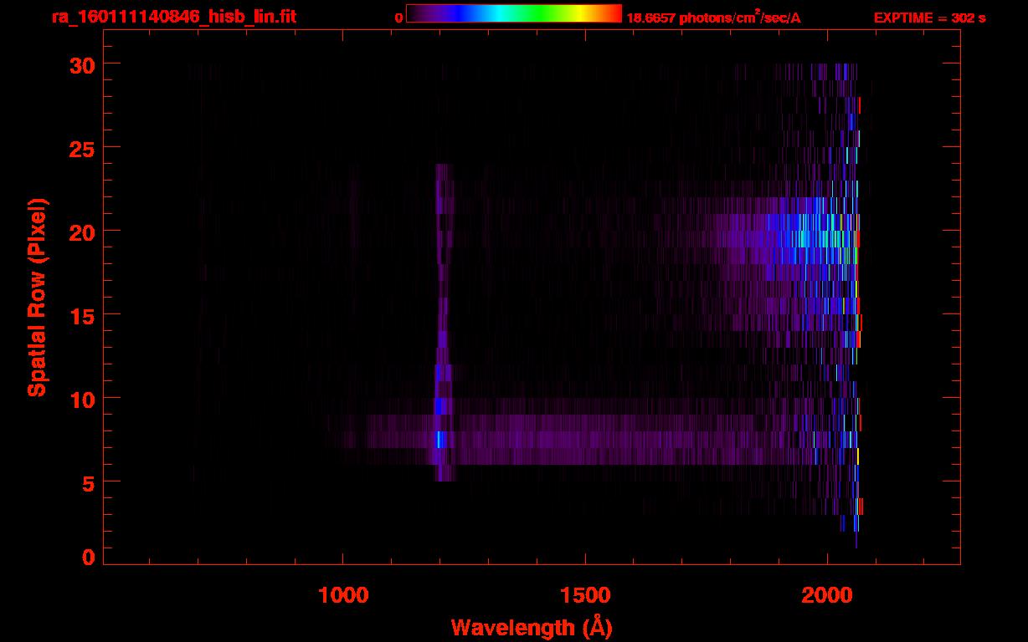The height and width of the screenshot is (642, 1028).
Task: Click the 5 spatial row tick label
Action: tap(89, 482)
